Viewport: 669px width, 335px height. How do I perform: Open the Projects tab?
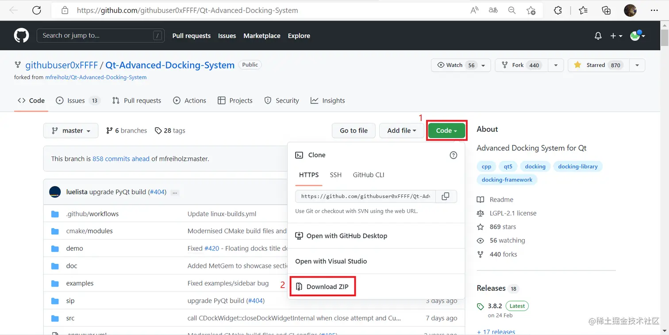(x=235, y=101)
